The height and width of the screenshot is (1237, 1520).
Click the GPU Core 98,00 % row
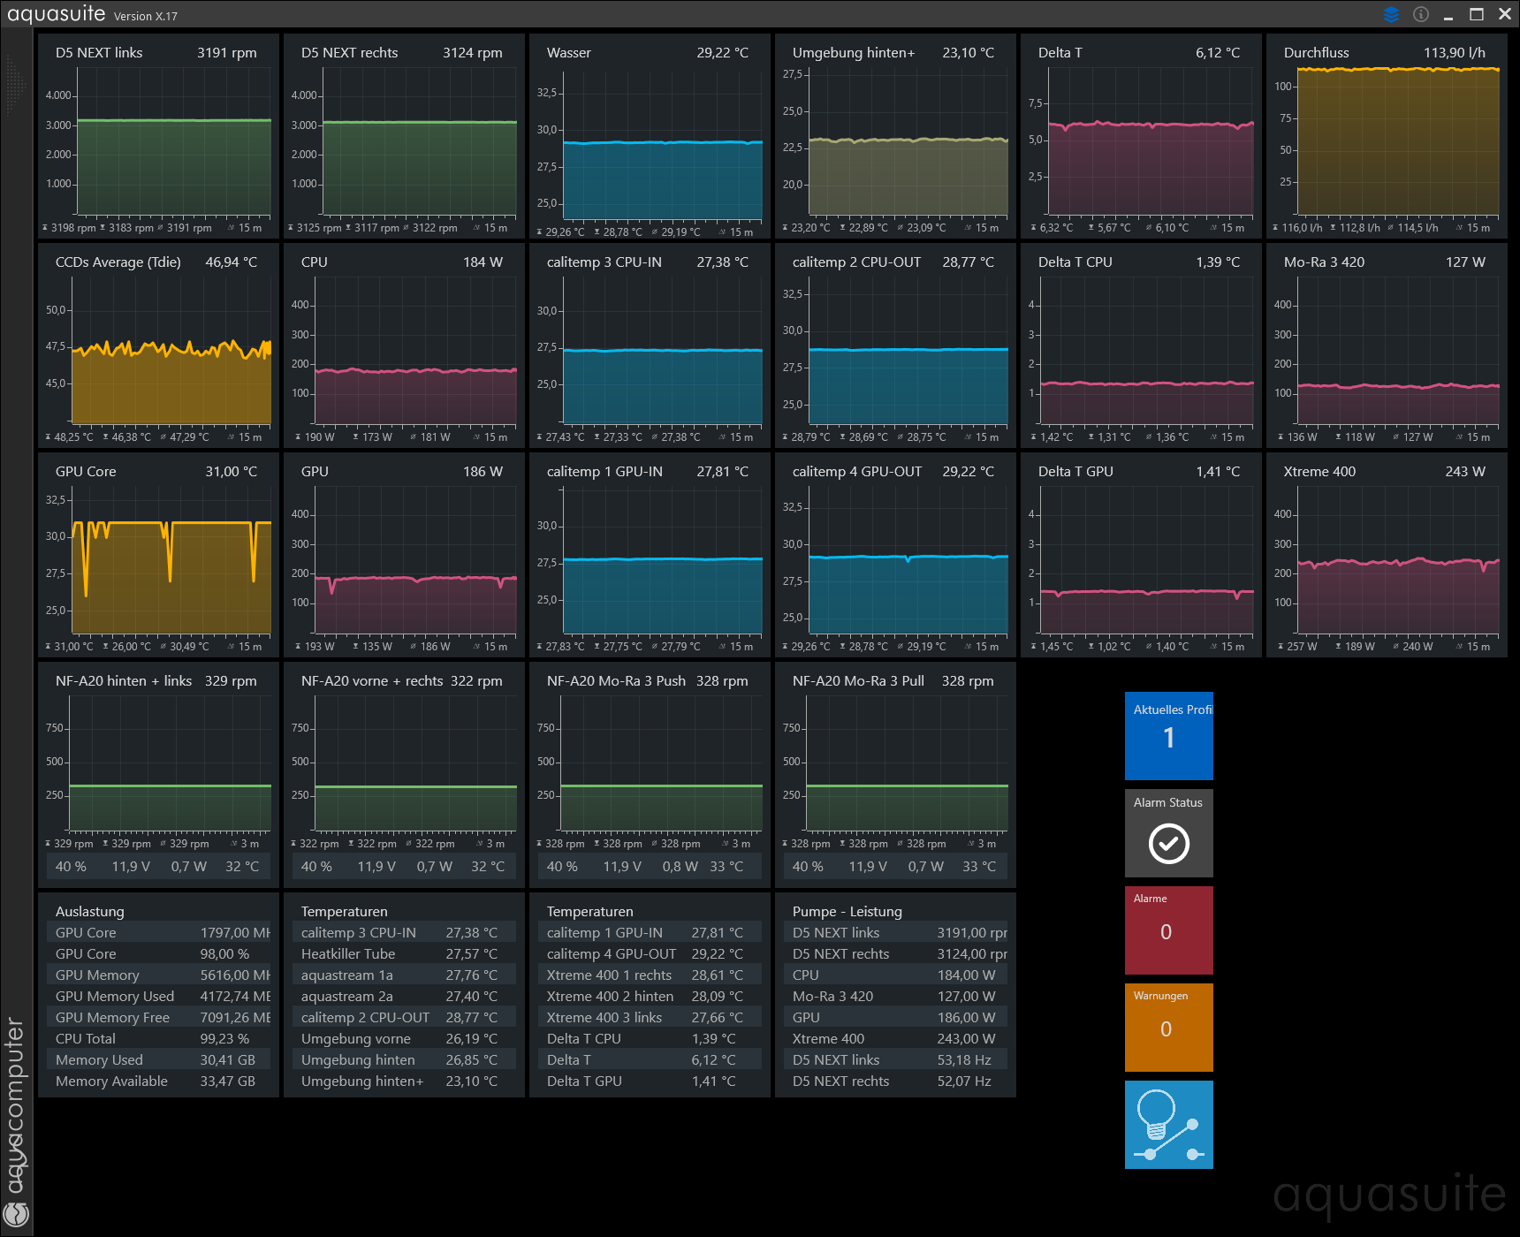pos(158,953)
